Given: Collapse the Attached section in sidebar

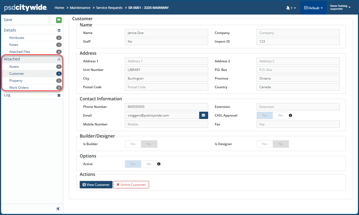Looking at the screenshot, I should point(59,59).
